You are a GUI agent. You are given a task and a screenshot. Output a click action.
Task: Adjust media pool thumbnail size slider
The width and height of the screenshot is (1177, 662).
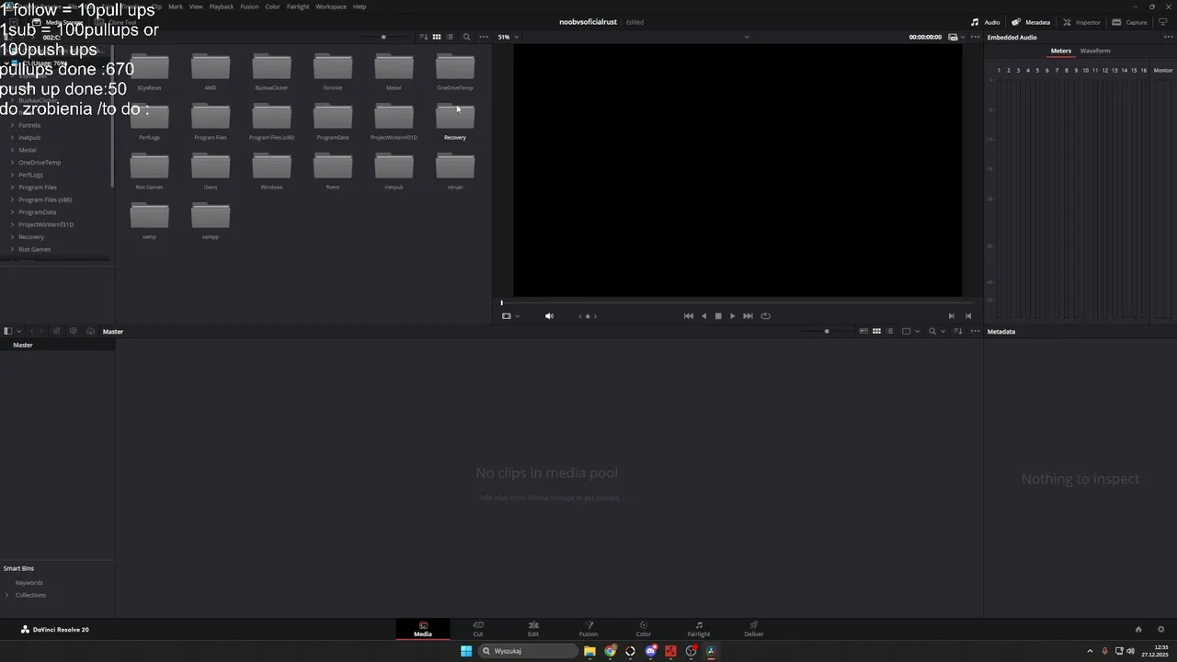coord(827,331)
